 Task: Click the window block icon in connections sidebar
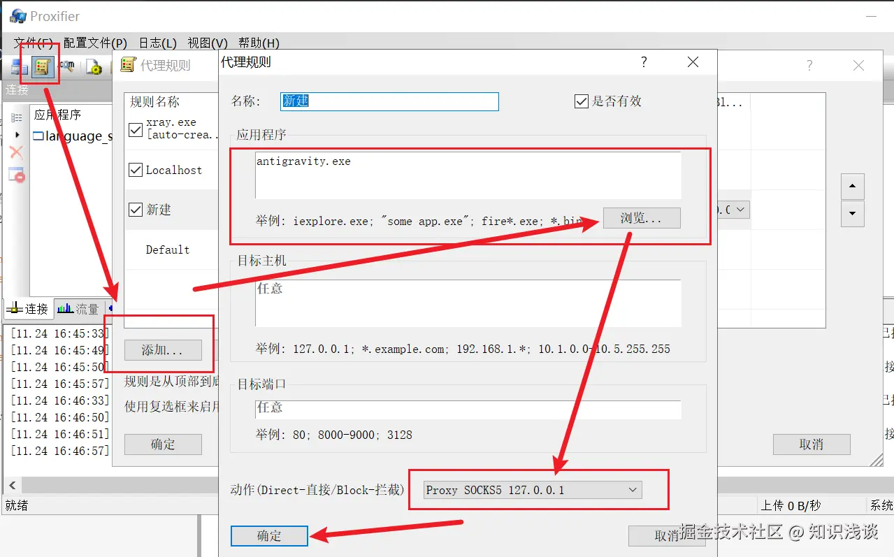[16, 175]
